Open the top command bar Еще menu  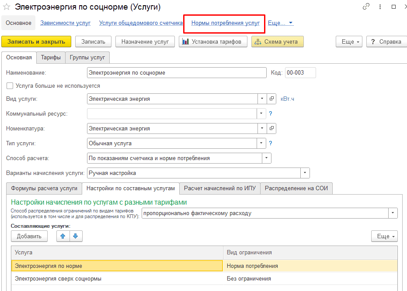pos(349,42)
